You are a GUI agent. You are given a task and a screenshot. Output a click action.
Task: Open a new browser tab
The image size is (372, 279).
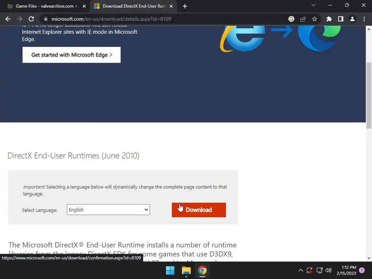(x=185, y=6)
